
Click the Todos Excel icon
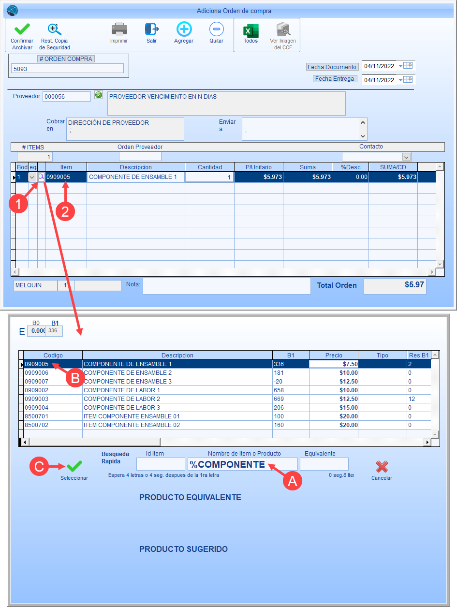coord(251,30)
